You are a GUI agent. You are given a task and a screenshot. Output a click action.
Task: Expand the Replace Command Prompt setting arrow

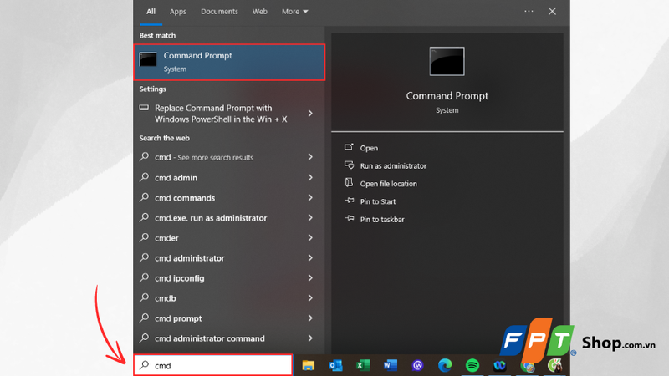pyautogui.click(x=310, y=114)
